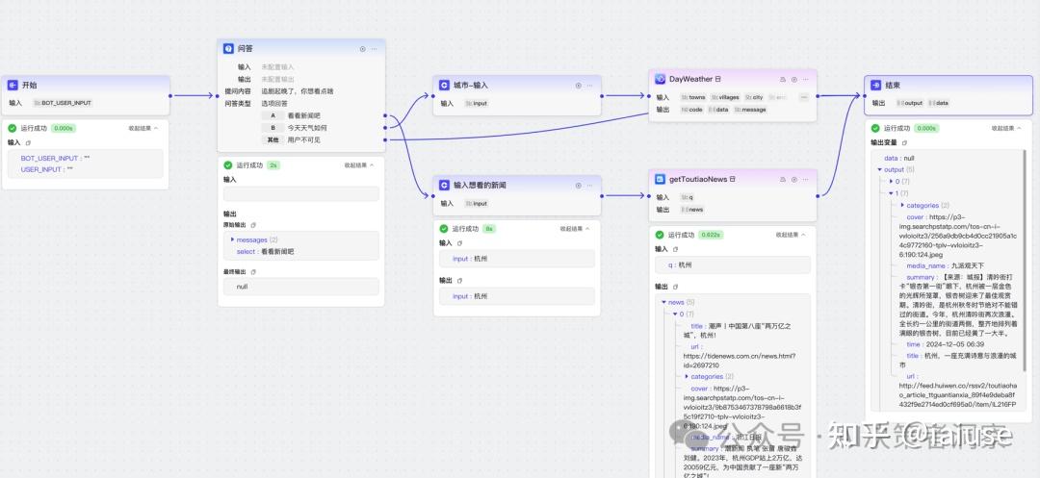Open more options on 城市-输入 node
The width and height of the screenshot is (1040, 478).
589,86
